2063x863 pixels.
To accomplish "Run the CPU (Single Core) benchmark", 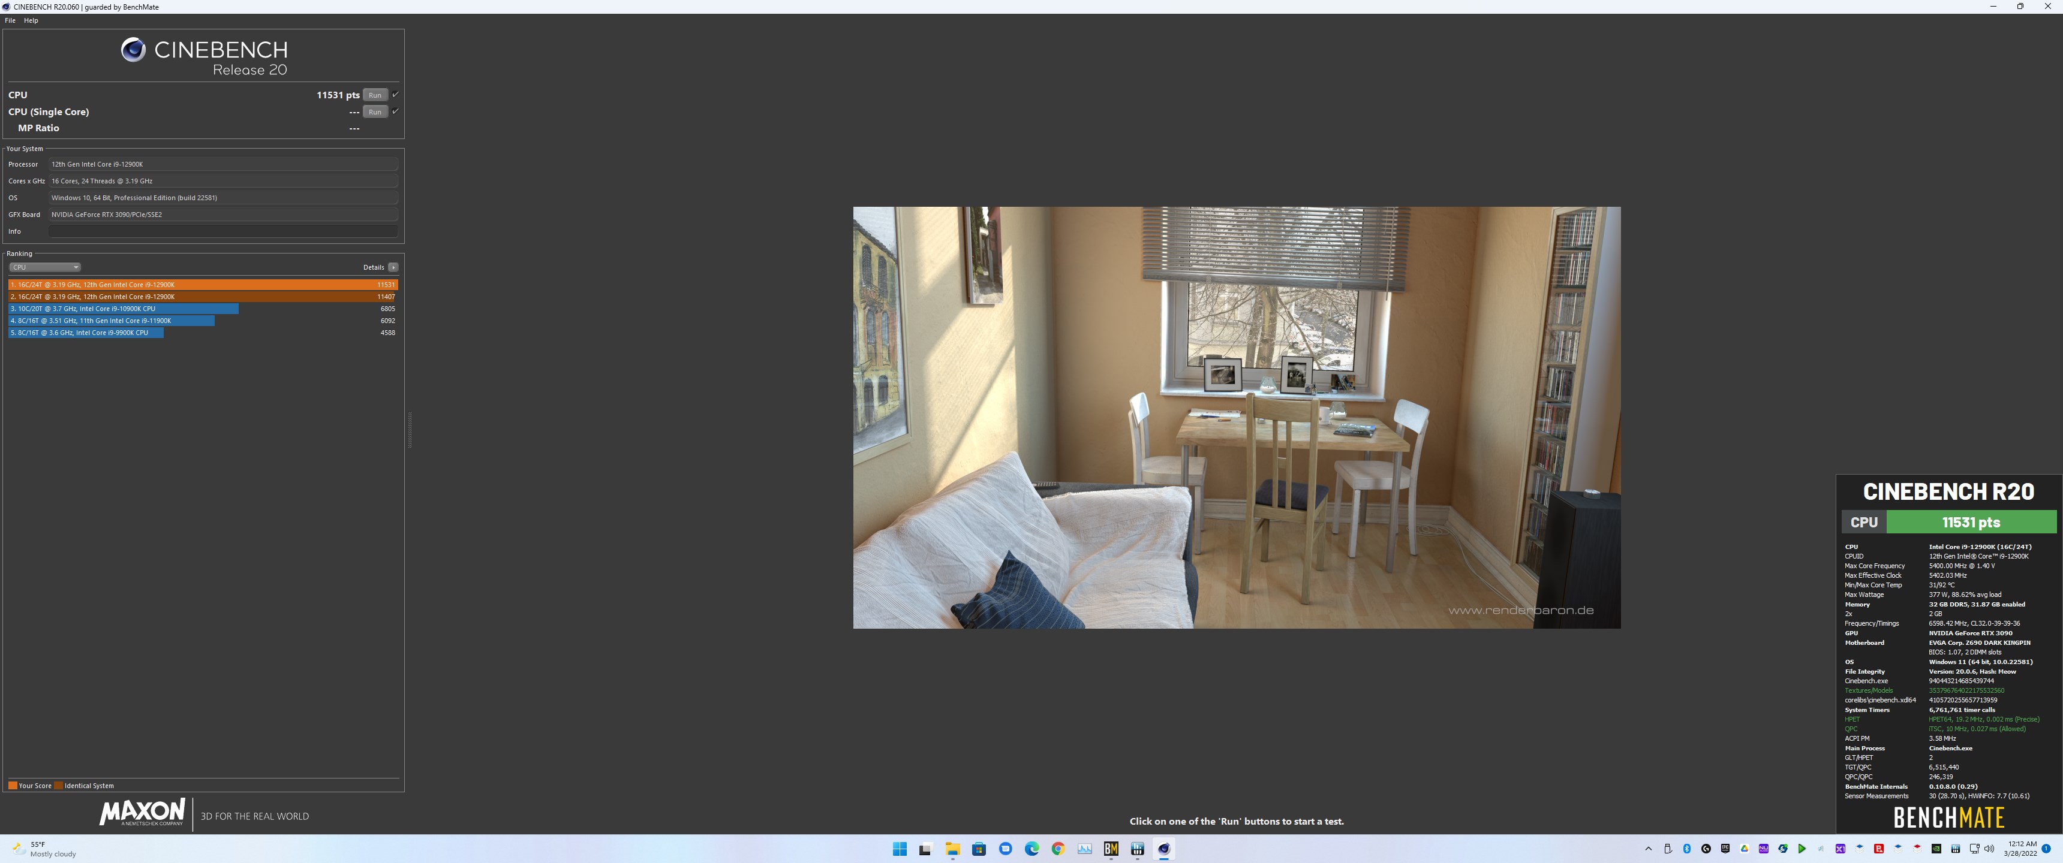I will tap(375, 111).
